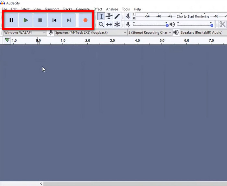Click the Pause button
227x186 pixels.
[x=11, y=20]
